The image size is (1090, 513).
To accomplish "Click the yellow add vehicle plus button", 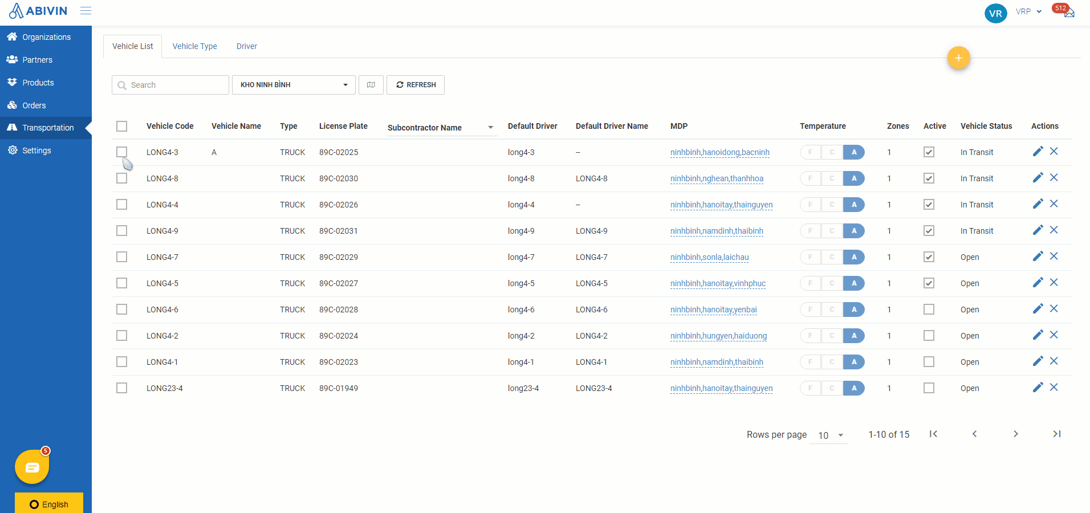I will tap(958, 58).
